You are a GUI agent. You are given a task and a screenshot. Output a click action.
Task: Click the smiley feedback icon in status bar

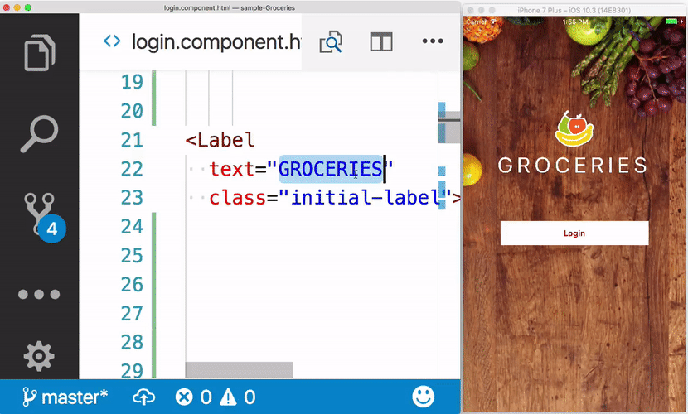coord(423,396)
